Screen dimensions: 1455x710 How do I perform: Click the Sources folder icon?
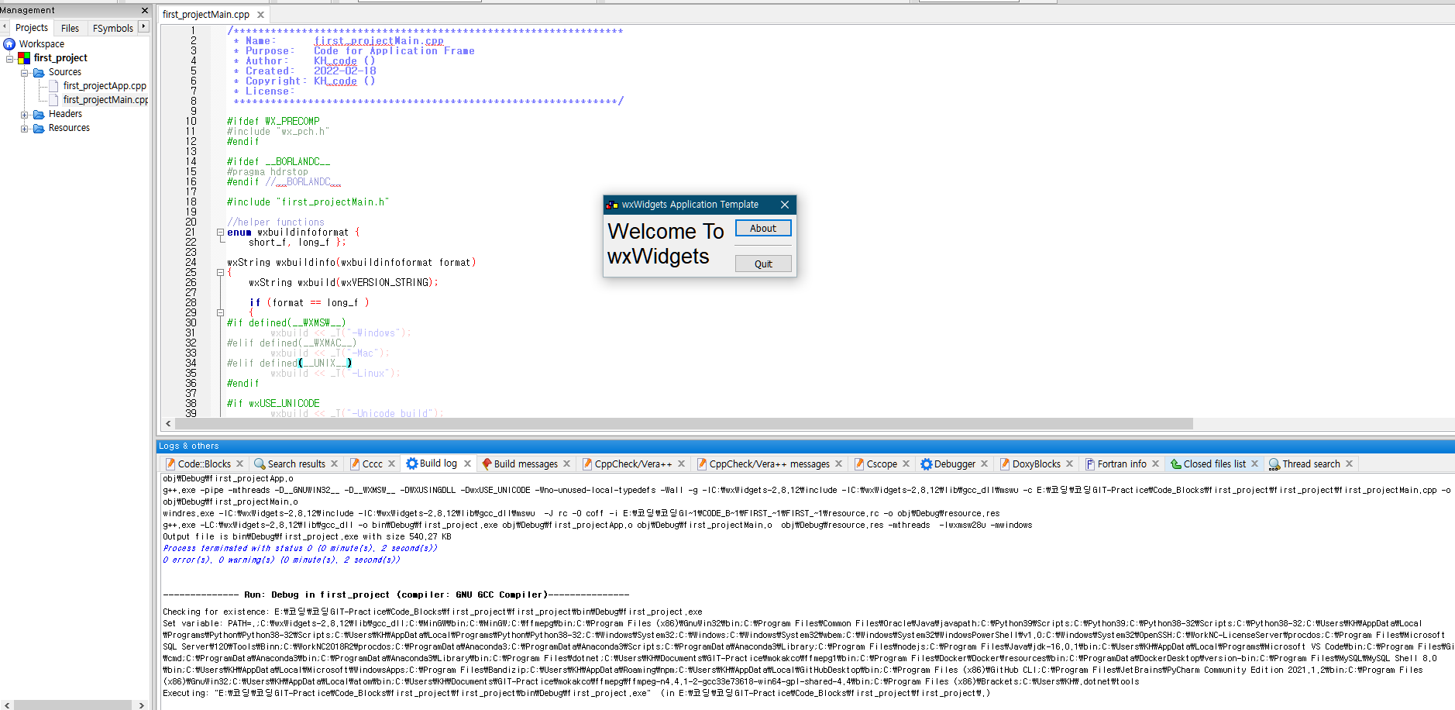(x=39, y=72)
